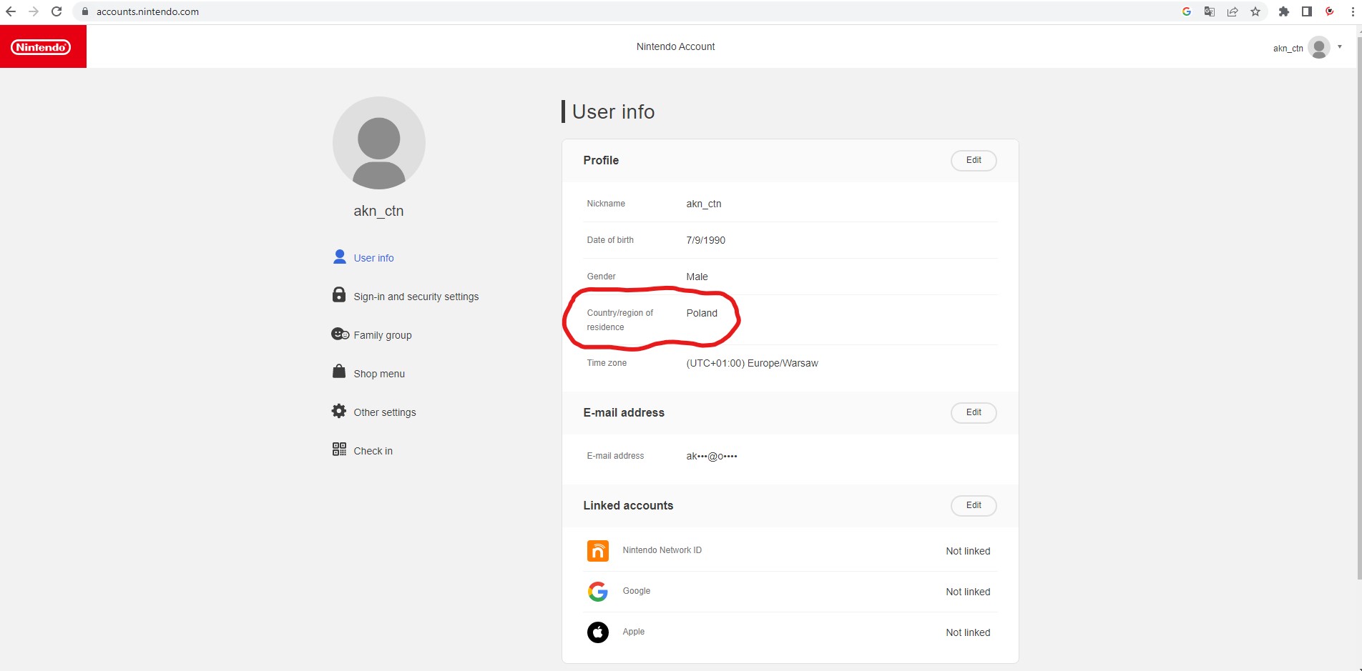Bookmark this page with star icon
The height and width of the screenshot is (671, 1362).
pyautogui.click(x=1255, y=11)
